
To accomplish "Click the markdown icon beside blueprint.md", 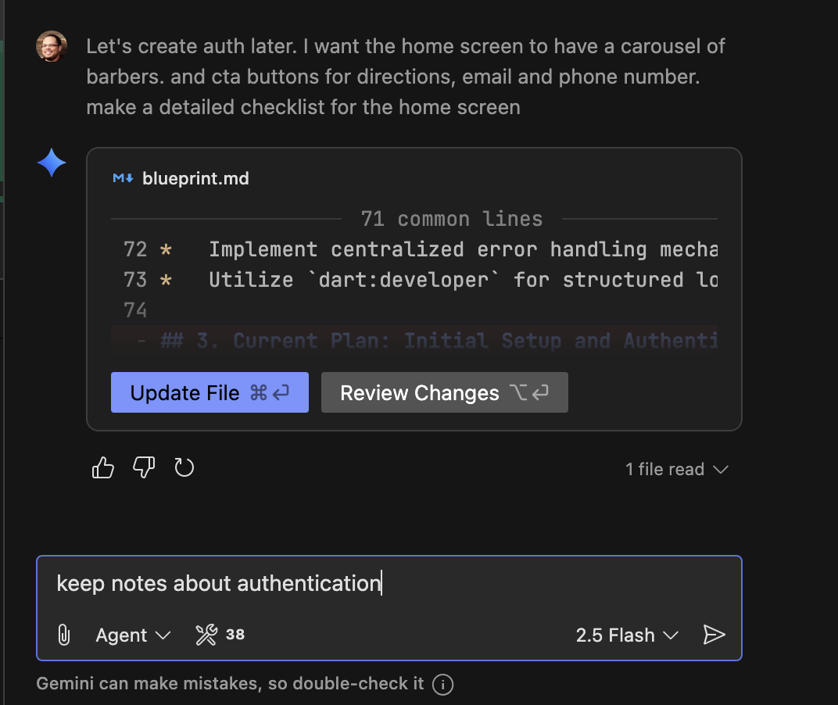I will 122,178.
